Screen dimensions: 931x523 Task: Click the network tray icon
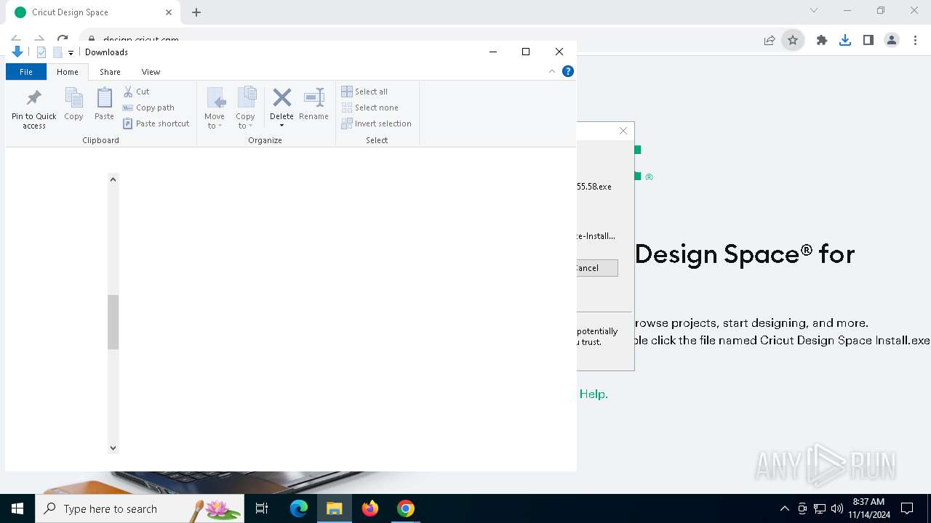click(x=820, y=508)
